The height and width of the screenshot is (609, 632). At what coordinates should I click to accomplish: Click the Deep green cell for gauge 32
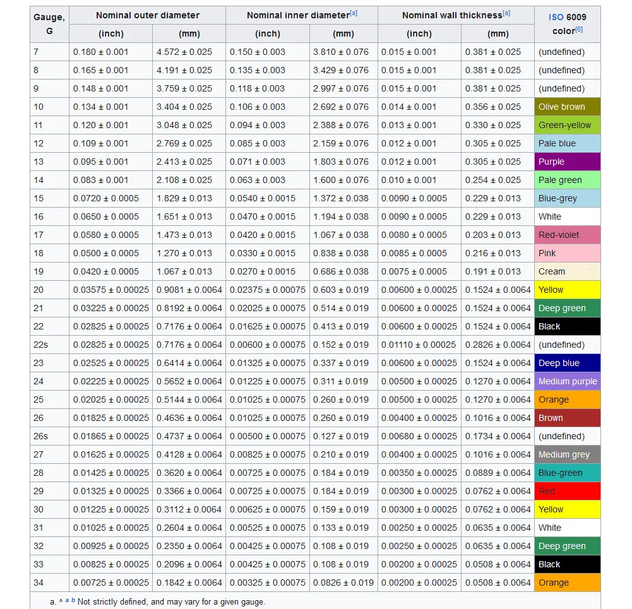(568, 546)
